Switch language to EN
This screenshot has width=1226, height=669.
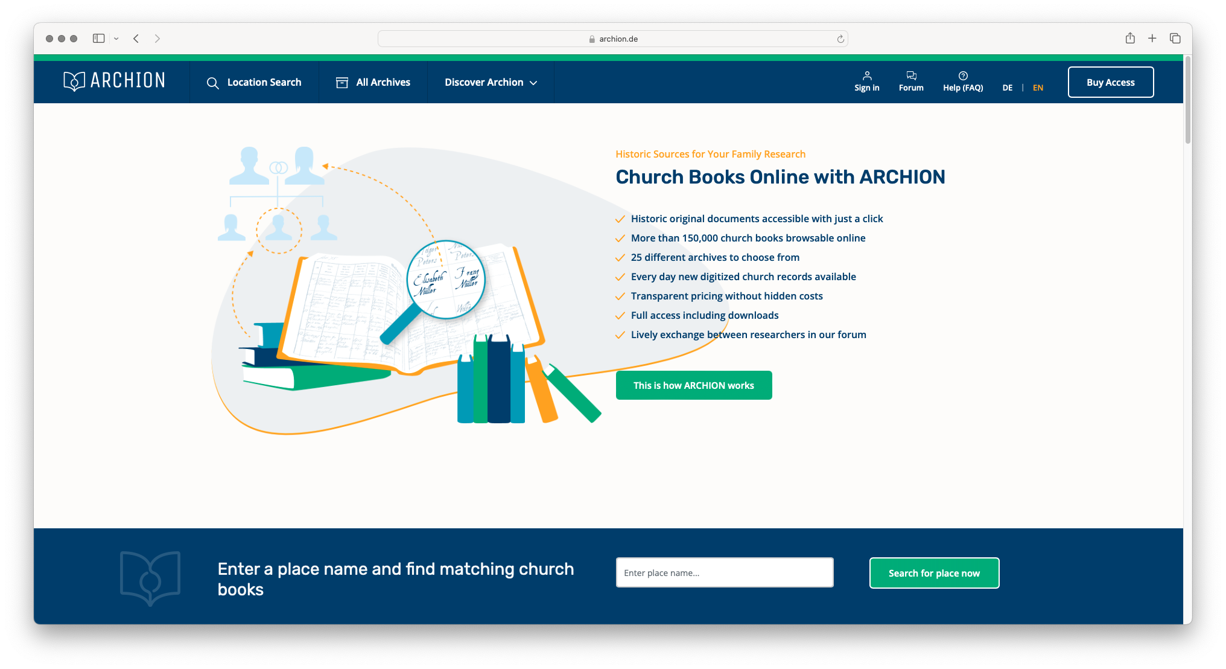(x=1038, y=88)
